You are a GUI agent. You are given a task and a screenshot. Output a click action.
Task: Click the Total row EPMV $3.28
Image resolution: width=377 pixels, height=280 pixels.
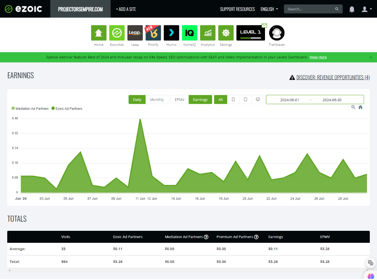click(x=325, y=262)
